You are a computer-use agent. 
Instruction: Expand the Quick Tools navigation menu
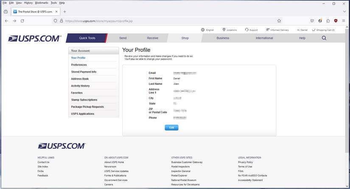87,38
